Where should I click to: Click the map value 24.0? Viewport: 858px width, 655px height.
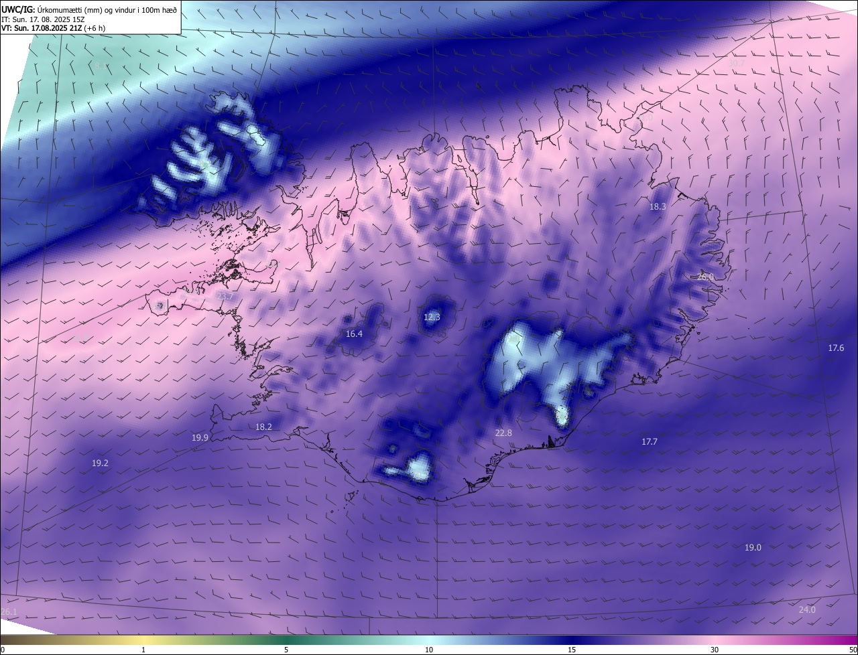[807, 610]
